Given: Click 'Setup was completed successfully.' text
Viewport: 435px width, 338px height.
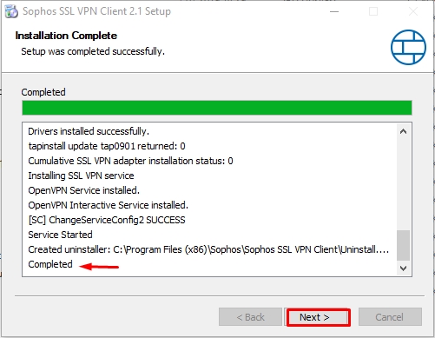Looking at the screenshot, I should [93, 51].
